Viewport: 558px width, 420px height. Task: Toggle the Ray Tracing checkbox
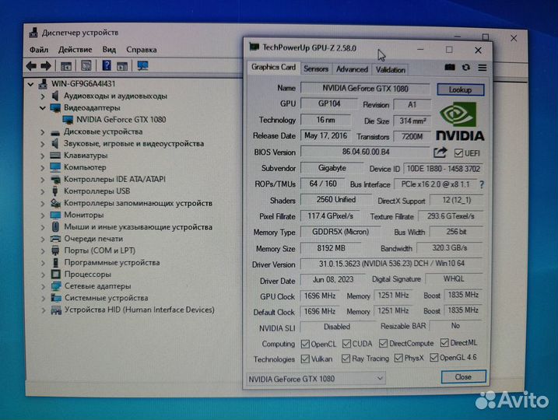(x=346, y=359)
